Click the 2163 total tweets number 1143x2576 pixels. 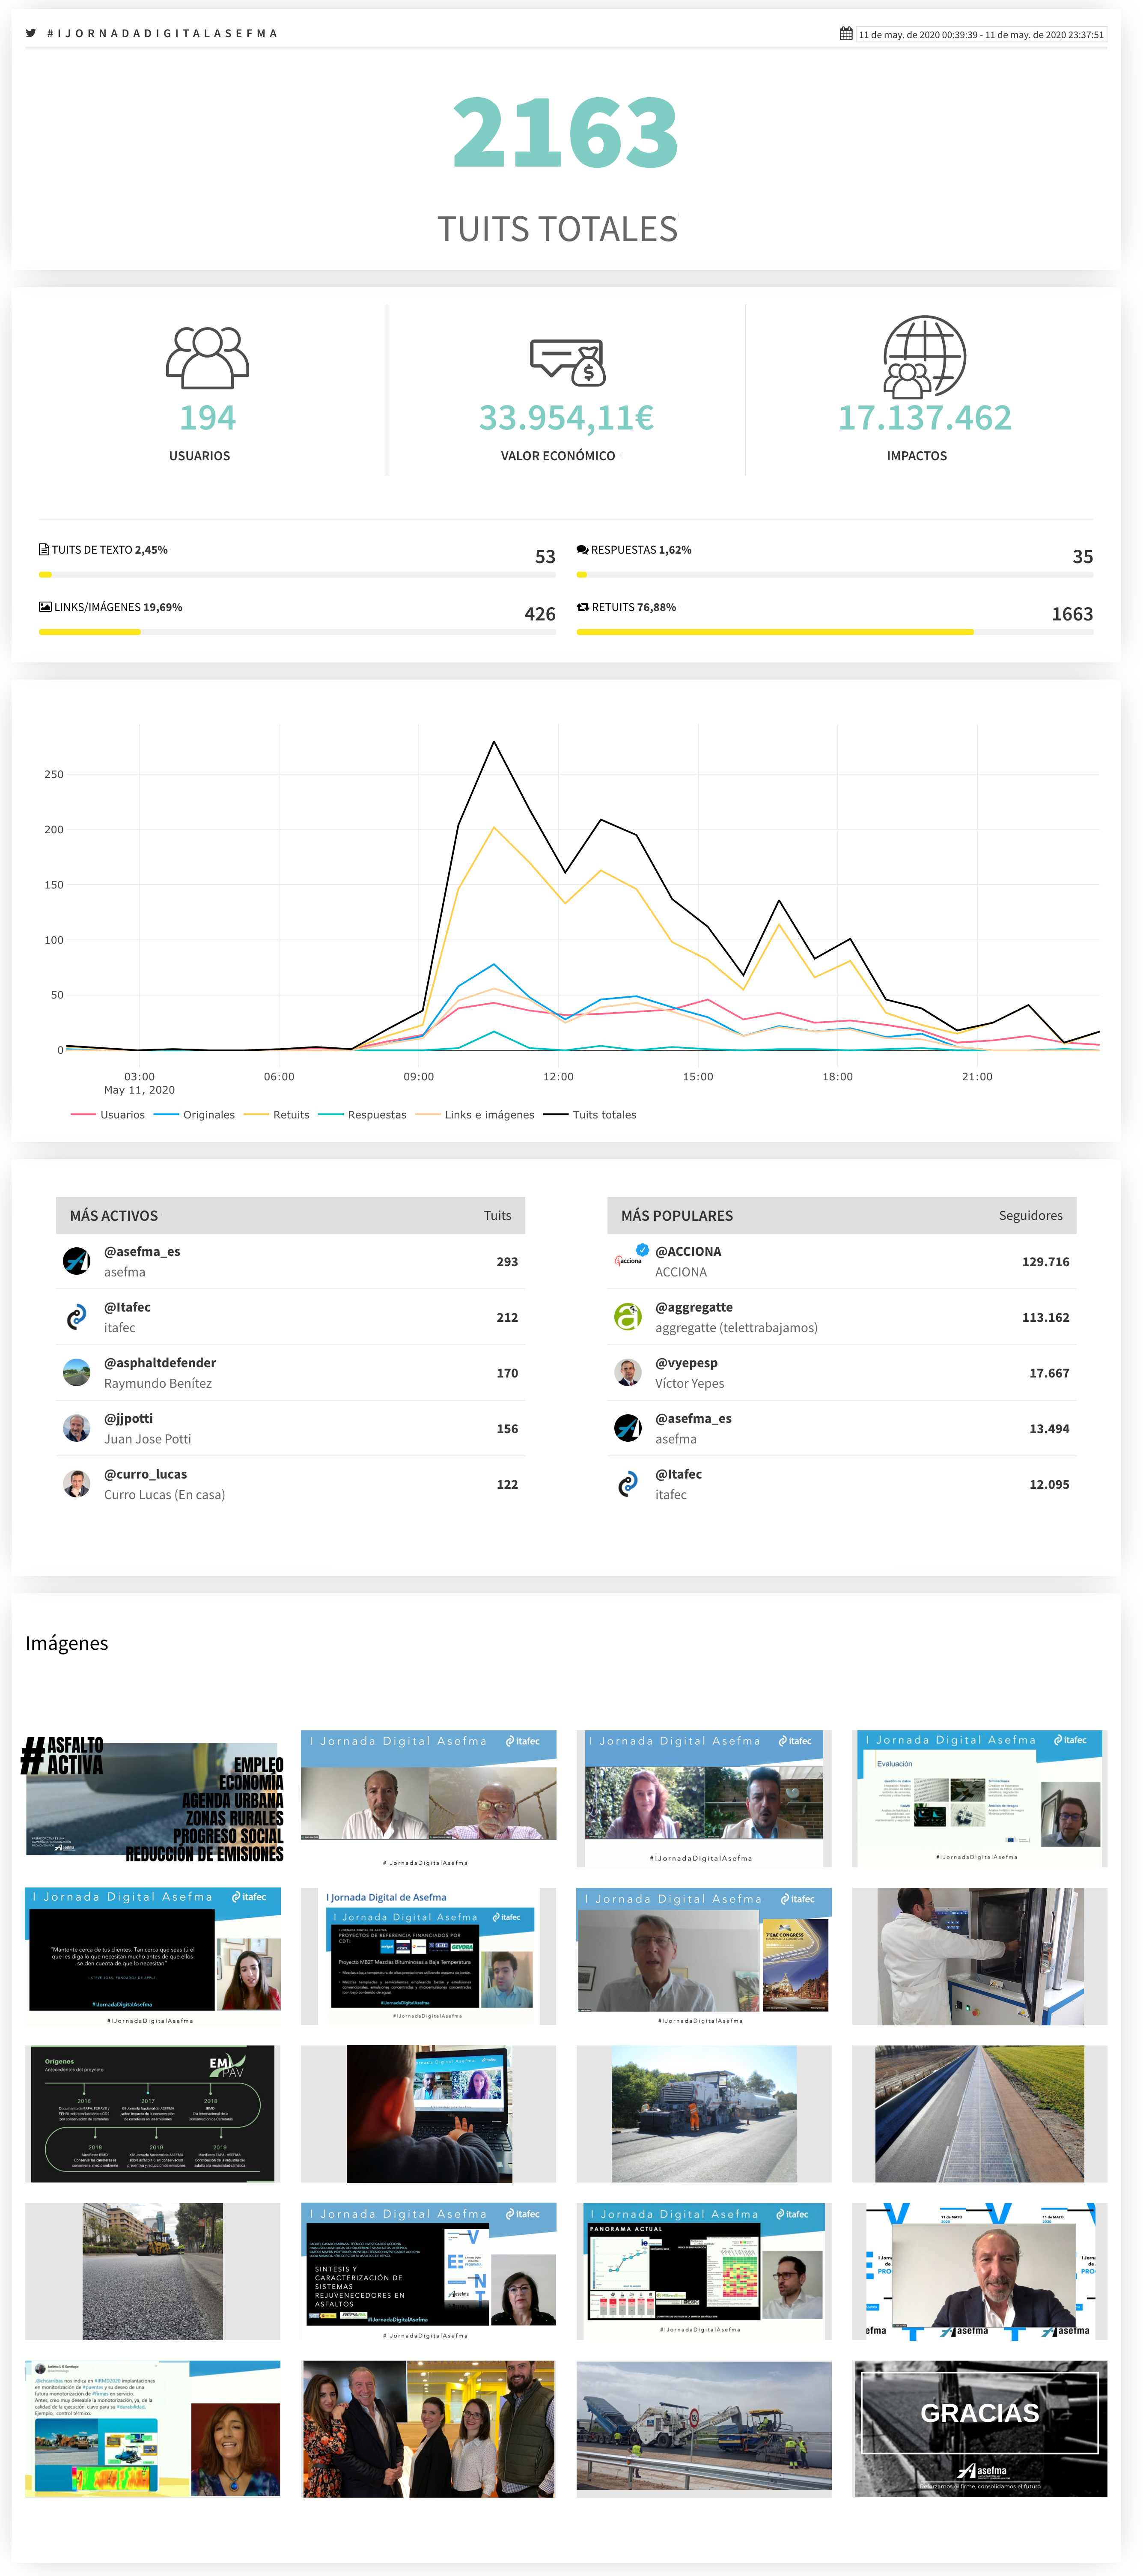click(x=566, y=133)
